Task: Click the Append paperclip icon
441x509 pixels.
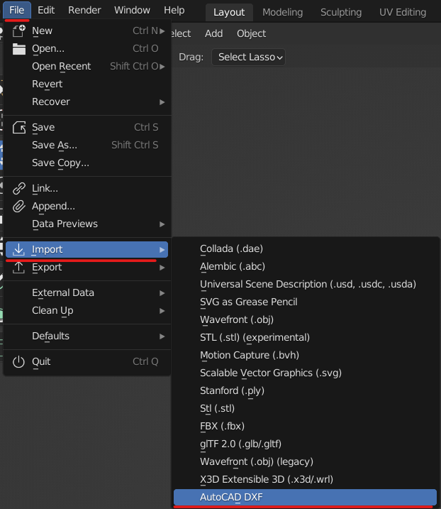Action: click(19, 206)
